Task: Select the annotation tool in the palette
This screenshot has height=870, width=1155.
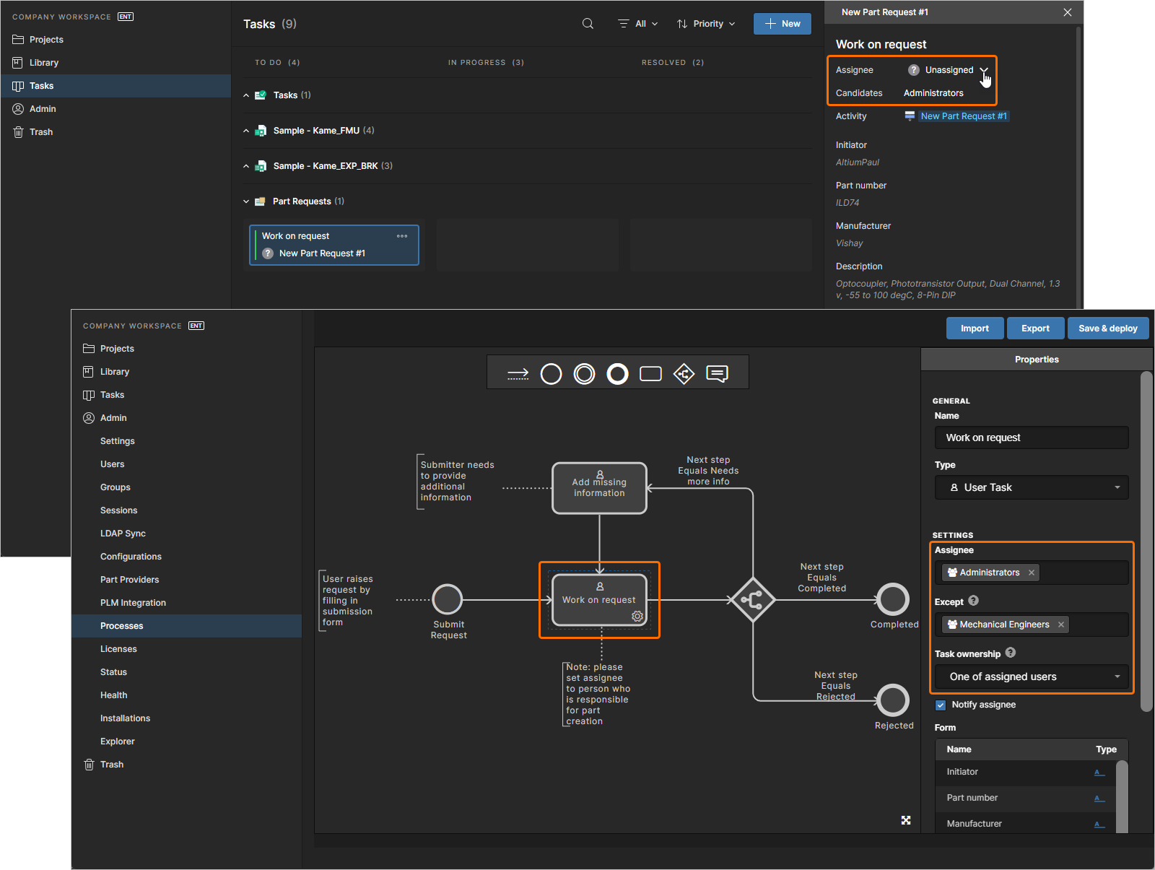Action: coord(718,373)
